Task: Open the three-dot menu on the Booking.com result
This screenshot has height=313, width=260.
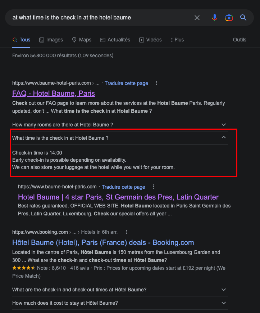Action: pyautogui.click(x=126, y=232)
